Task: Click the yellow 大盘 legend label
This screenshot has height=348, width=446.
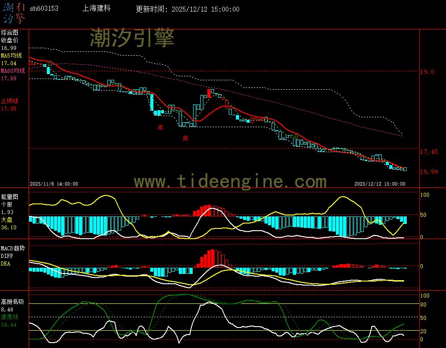Action: click(7, 220)
